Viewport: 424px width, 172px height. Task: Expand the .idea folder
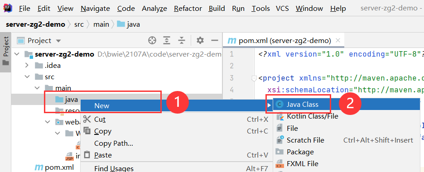pyautogui.click(x=27, y=65)
